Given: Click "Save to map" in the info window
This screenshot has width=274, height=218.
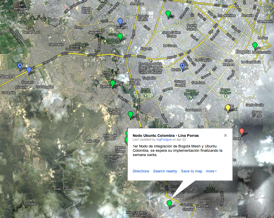Looking at the screenshot, I should click(x=191, y=171).
